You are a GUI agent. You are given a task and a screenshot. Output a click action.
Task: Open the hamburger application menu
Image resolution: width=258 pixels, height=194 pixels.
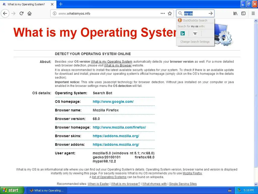(x=253, y=13)
